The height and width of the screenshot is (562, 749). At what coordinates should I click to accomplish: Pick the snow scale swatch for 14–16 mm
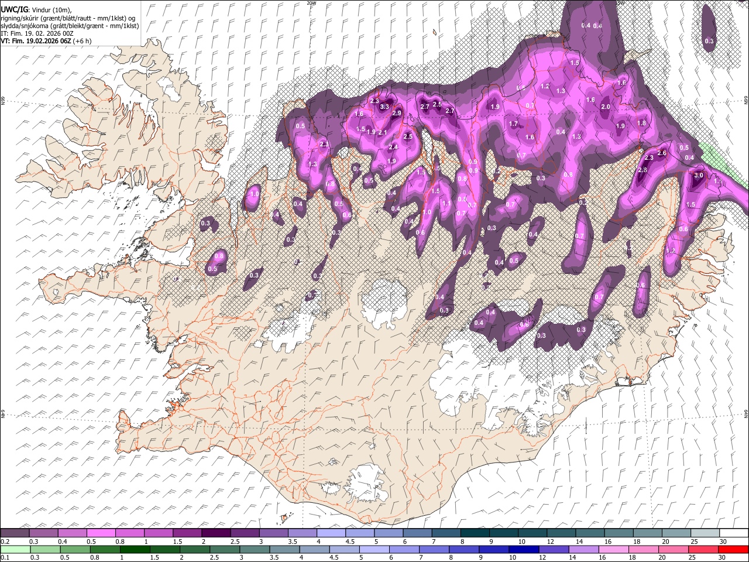click(589, 533)
